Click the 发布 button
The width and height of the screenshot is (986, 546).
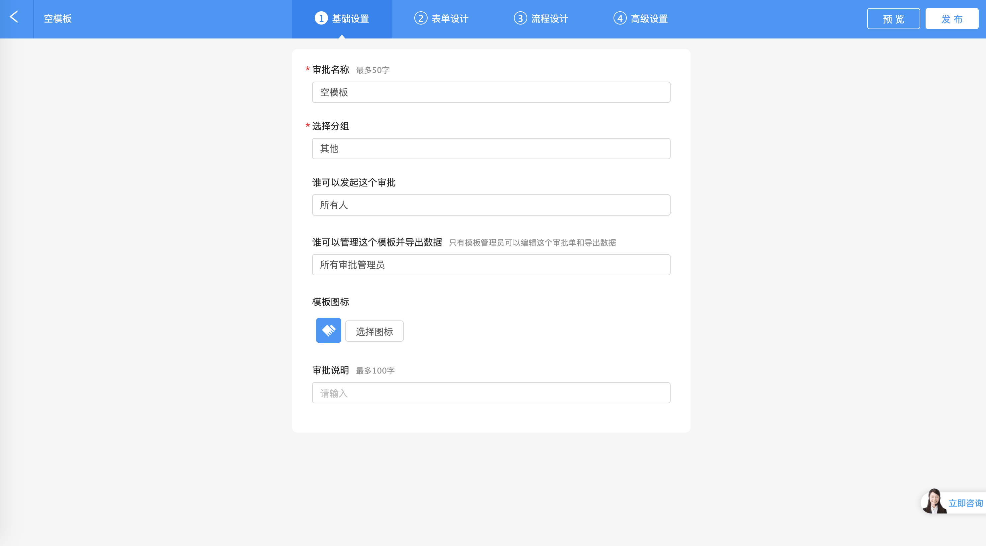pos(952,19)
